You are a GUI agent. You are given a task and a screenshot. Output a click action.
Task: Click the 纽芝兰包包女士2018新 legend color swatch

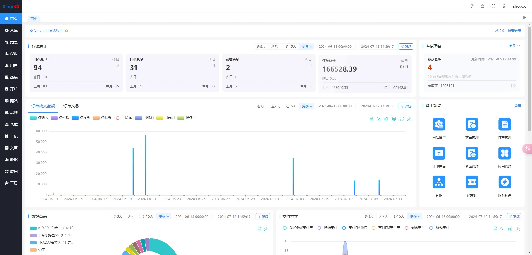33,228
